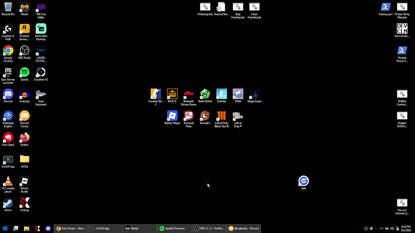The image size is (415, 233).
Task: Select the Discord Debloat file icon
Action: [x=402, y=206]
